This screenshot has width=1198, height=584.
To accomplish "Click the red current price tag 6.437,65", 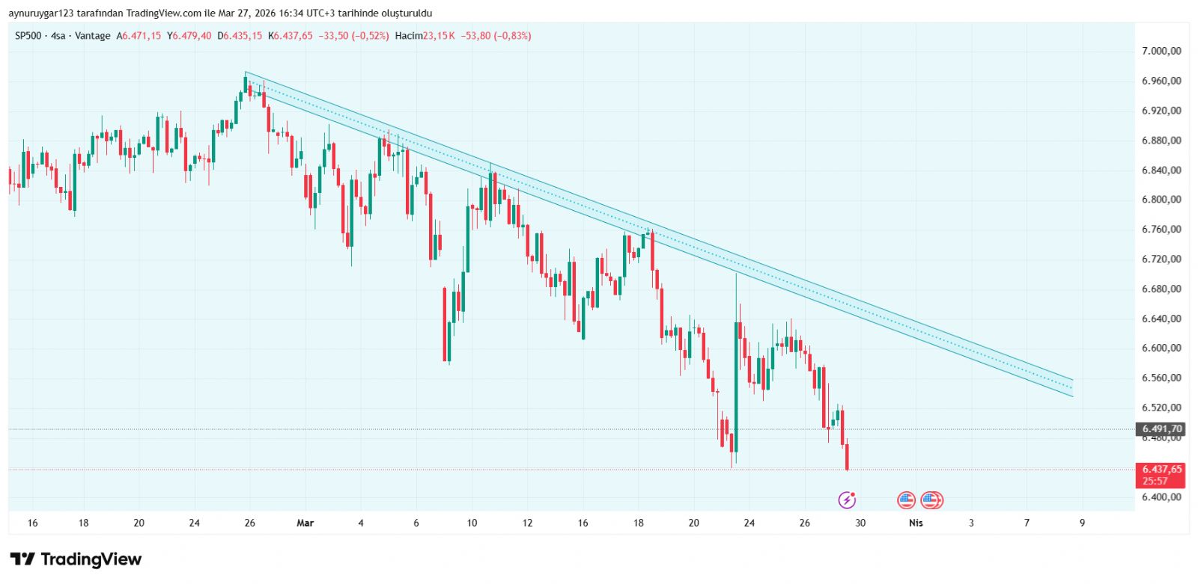I will pos(1161,470).
